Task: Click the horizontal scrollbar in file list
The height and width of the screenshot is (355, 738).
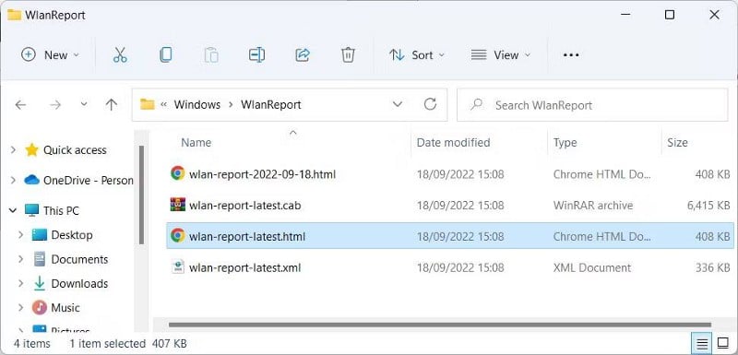Action: (x=440, y=324)
